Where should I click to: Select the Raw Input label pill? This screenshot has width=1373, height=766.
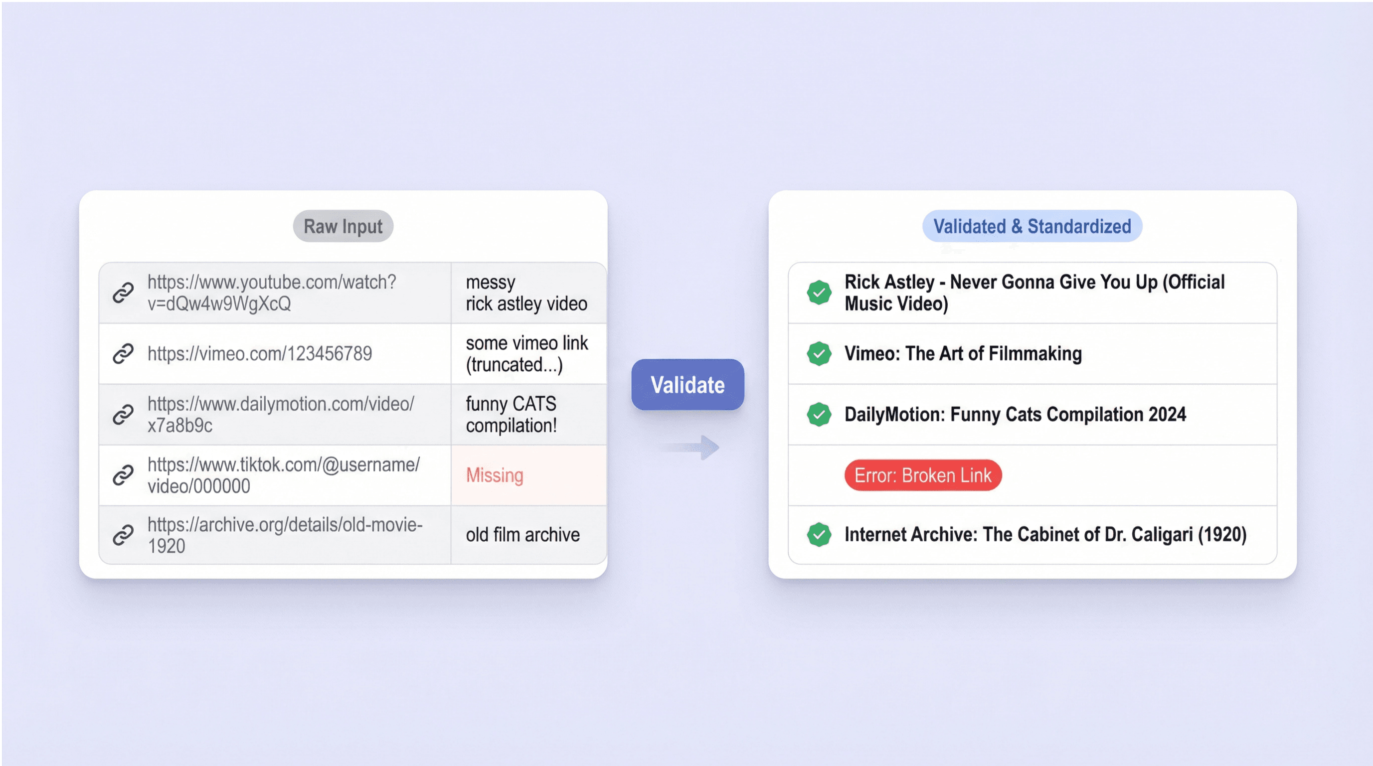343,226
